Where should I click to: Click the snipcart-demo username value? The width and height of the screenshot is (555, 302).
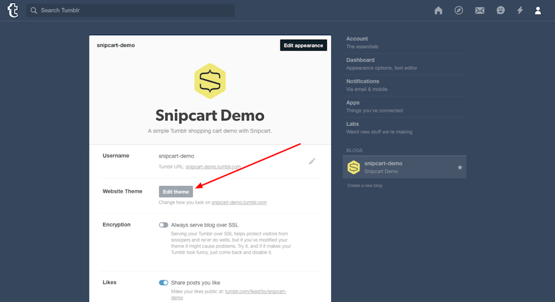176,156
